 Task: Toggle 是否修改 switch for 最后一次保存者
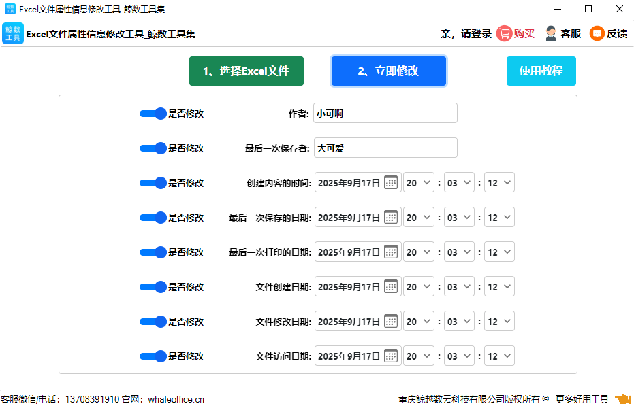(x=153, y=148)
